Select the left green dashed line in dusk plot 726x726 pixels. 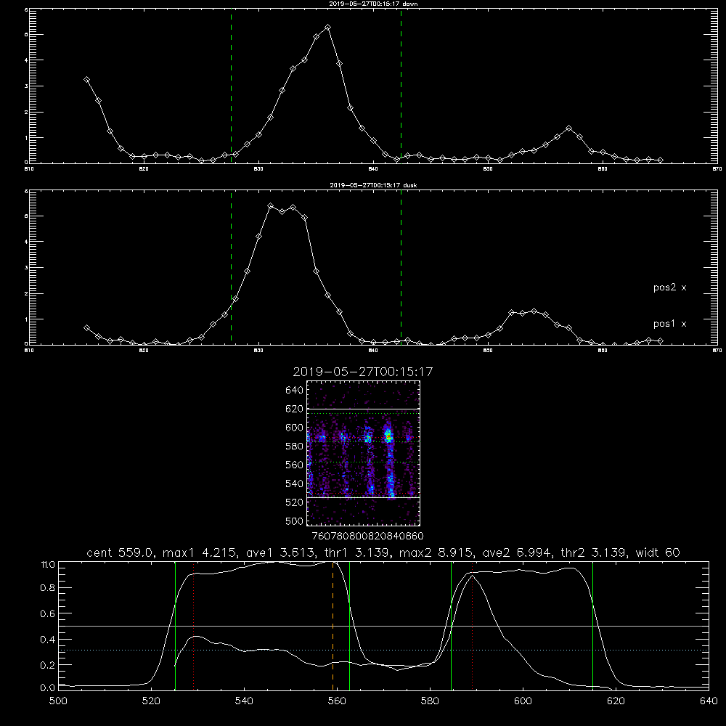[231, 267]
